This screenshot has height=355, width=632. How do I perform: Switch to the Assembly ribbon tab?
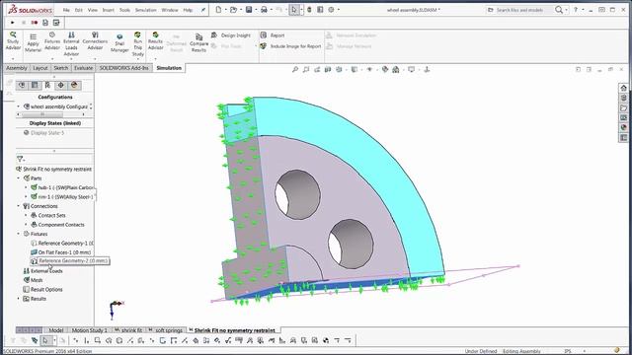point(17,68)
